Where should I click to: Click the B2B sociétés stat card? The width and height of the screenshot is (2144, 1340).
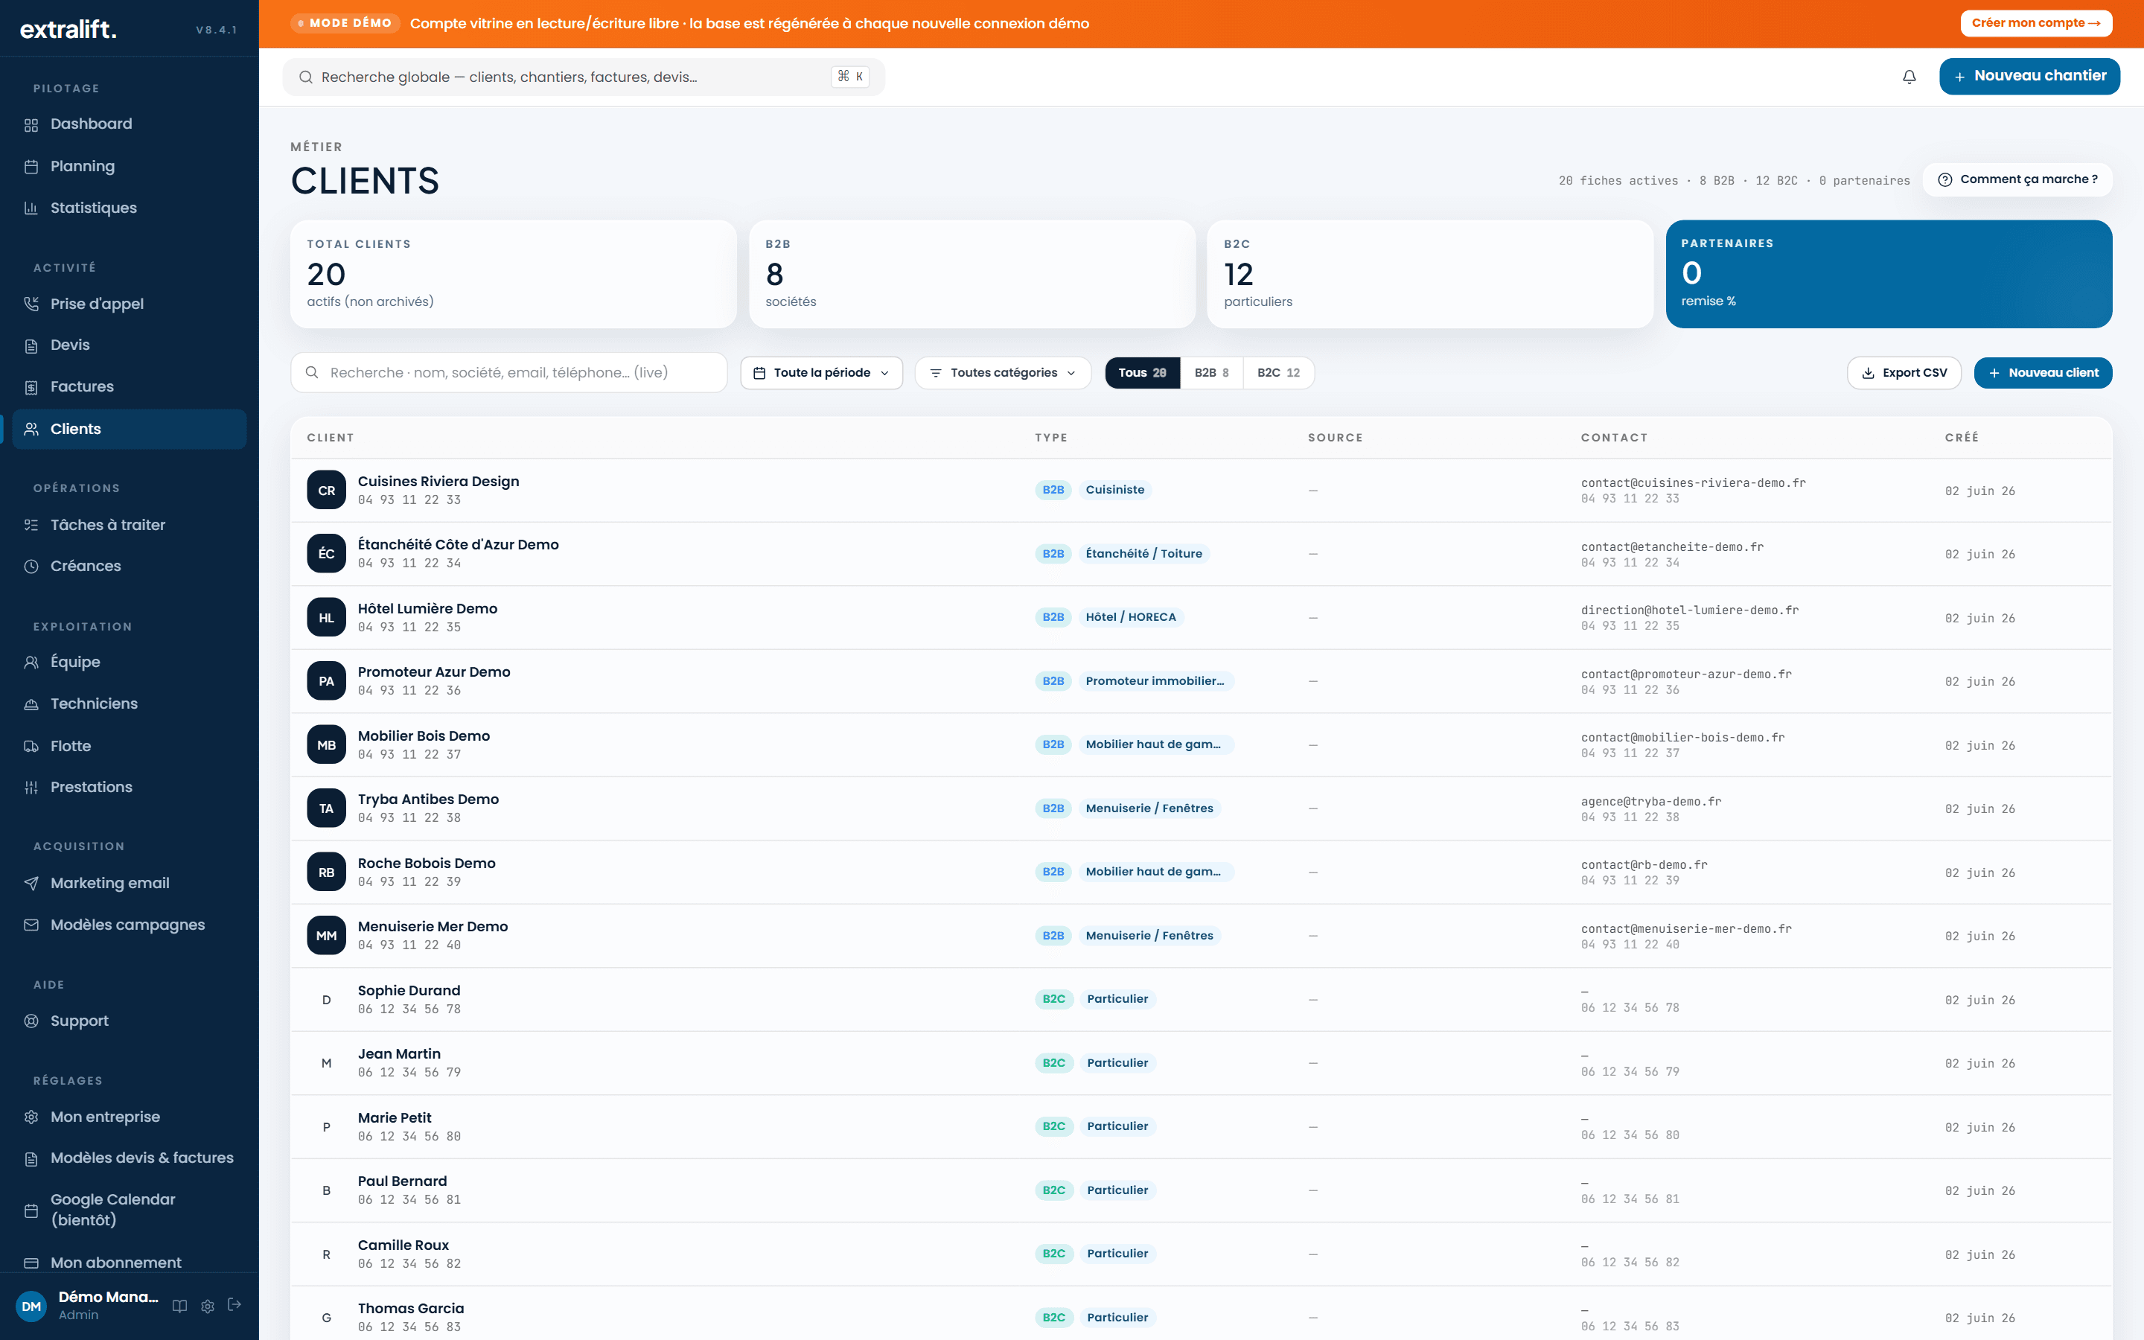point(972,274)
